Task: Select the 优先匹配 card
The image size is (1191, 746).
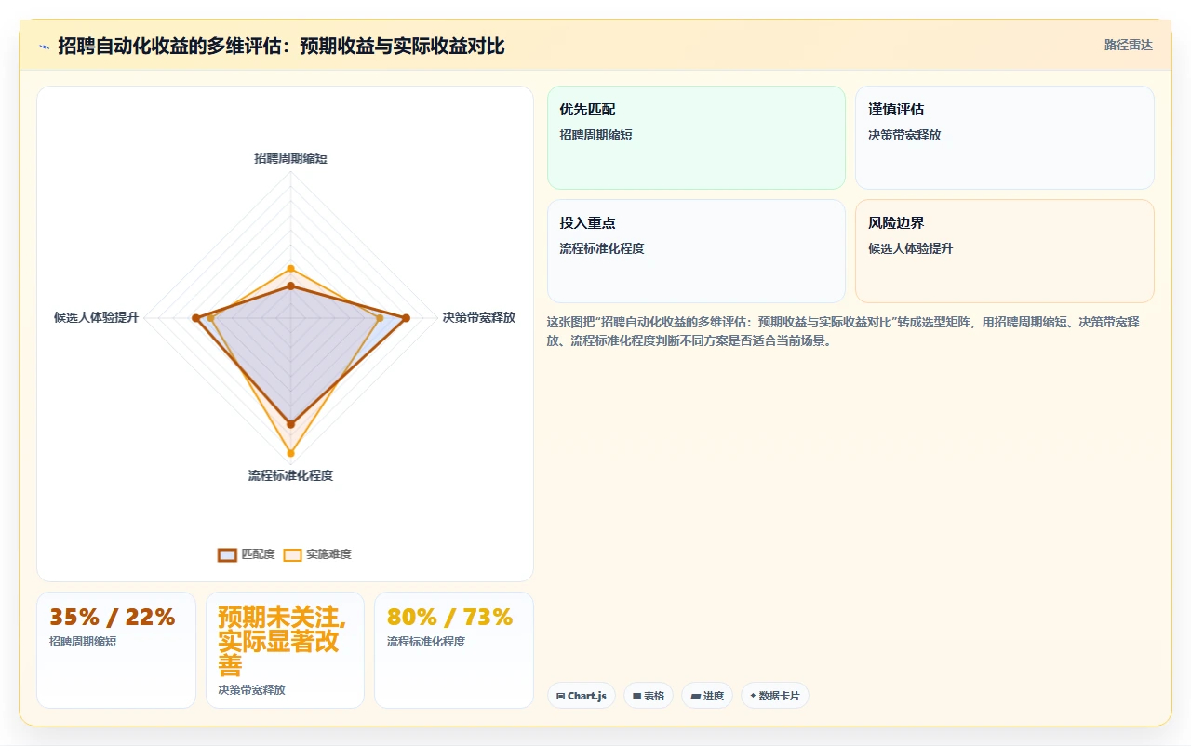Action: click(696, 138)
